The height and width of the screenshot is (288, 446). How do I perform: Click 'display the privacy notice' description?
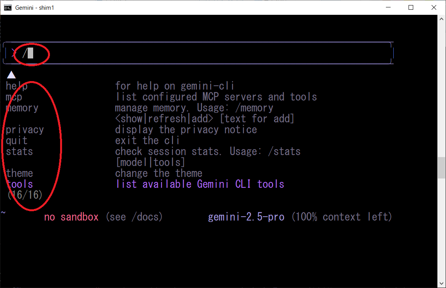[186, 130]
